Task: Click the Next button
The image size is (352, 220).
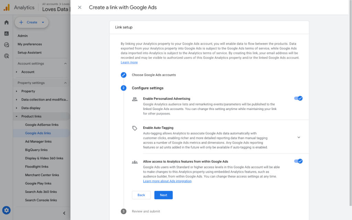Action: click(x=163, y=195)
